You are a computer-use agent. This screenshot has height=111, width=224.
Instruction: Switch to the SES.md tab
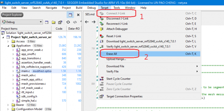90,14
